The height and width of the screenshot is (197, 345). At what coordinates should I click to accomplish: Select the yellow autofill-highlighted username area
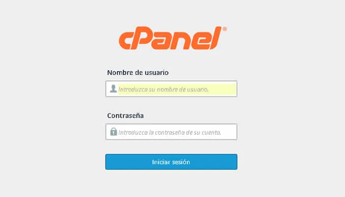coord(177,89)
